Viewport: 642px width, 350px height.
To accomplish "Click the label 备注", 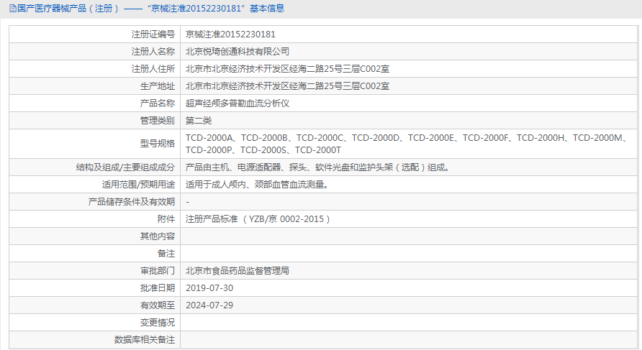I will pyautogui.click(x=166, y=254).
